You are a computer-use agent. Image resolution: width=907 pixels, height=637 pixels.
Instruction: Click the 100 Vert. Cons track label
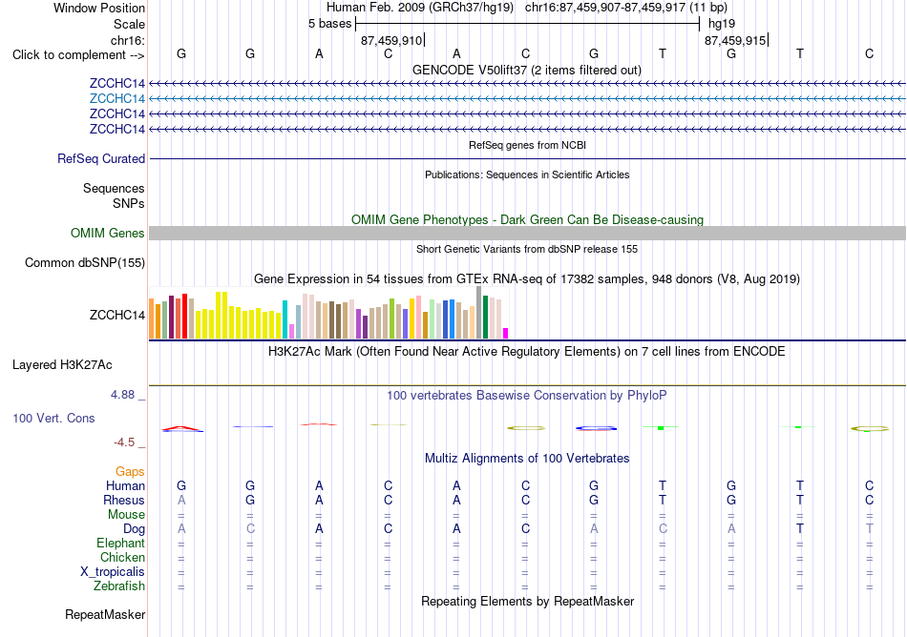point(53,418)
